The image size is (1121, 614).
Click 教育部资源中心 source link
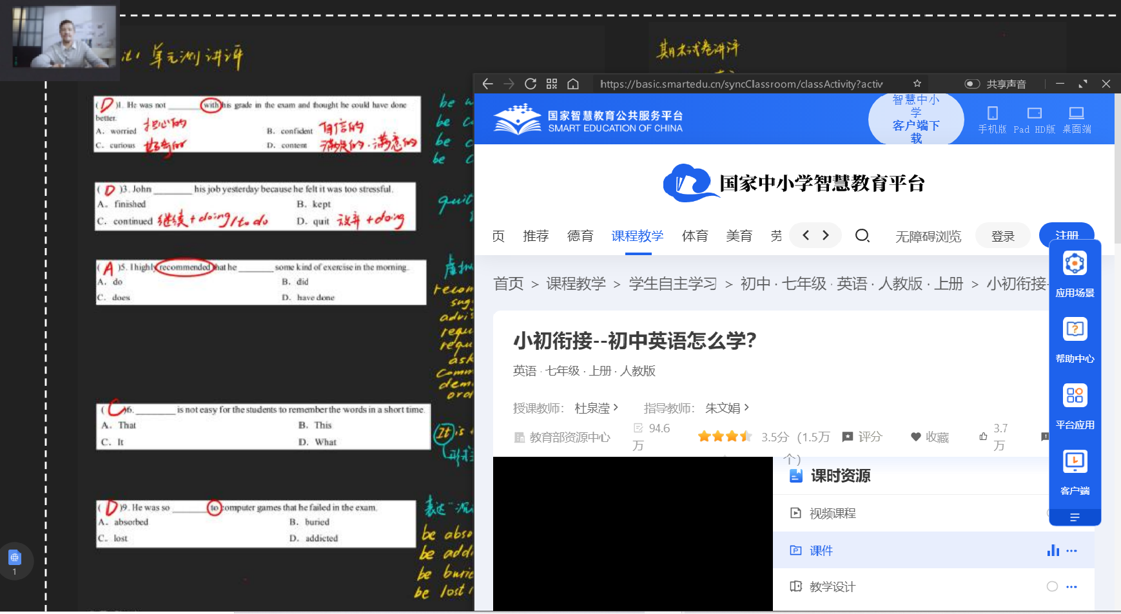pyautogui.click(x=562, y=437)
